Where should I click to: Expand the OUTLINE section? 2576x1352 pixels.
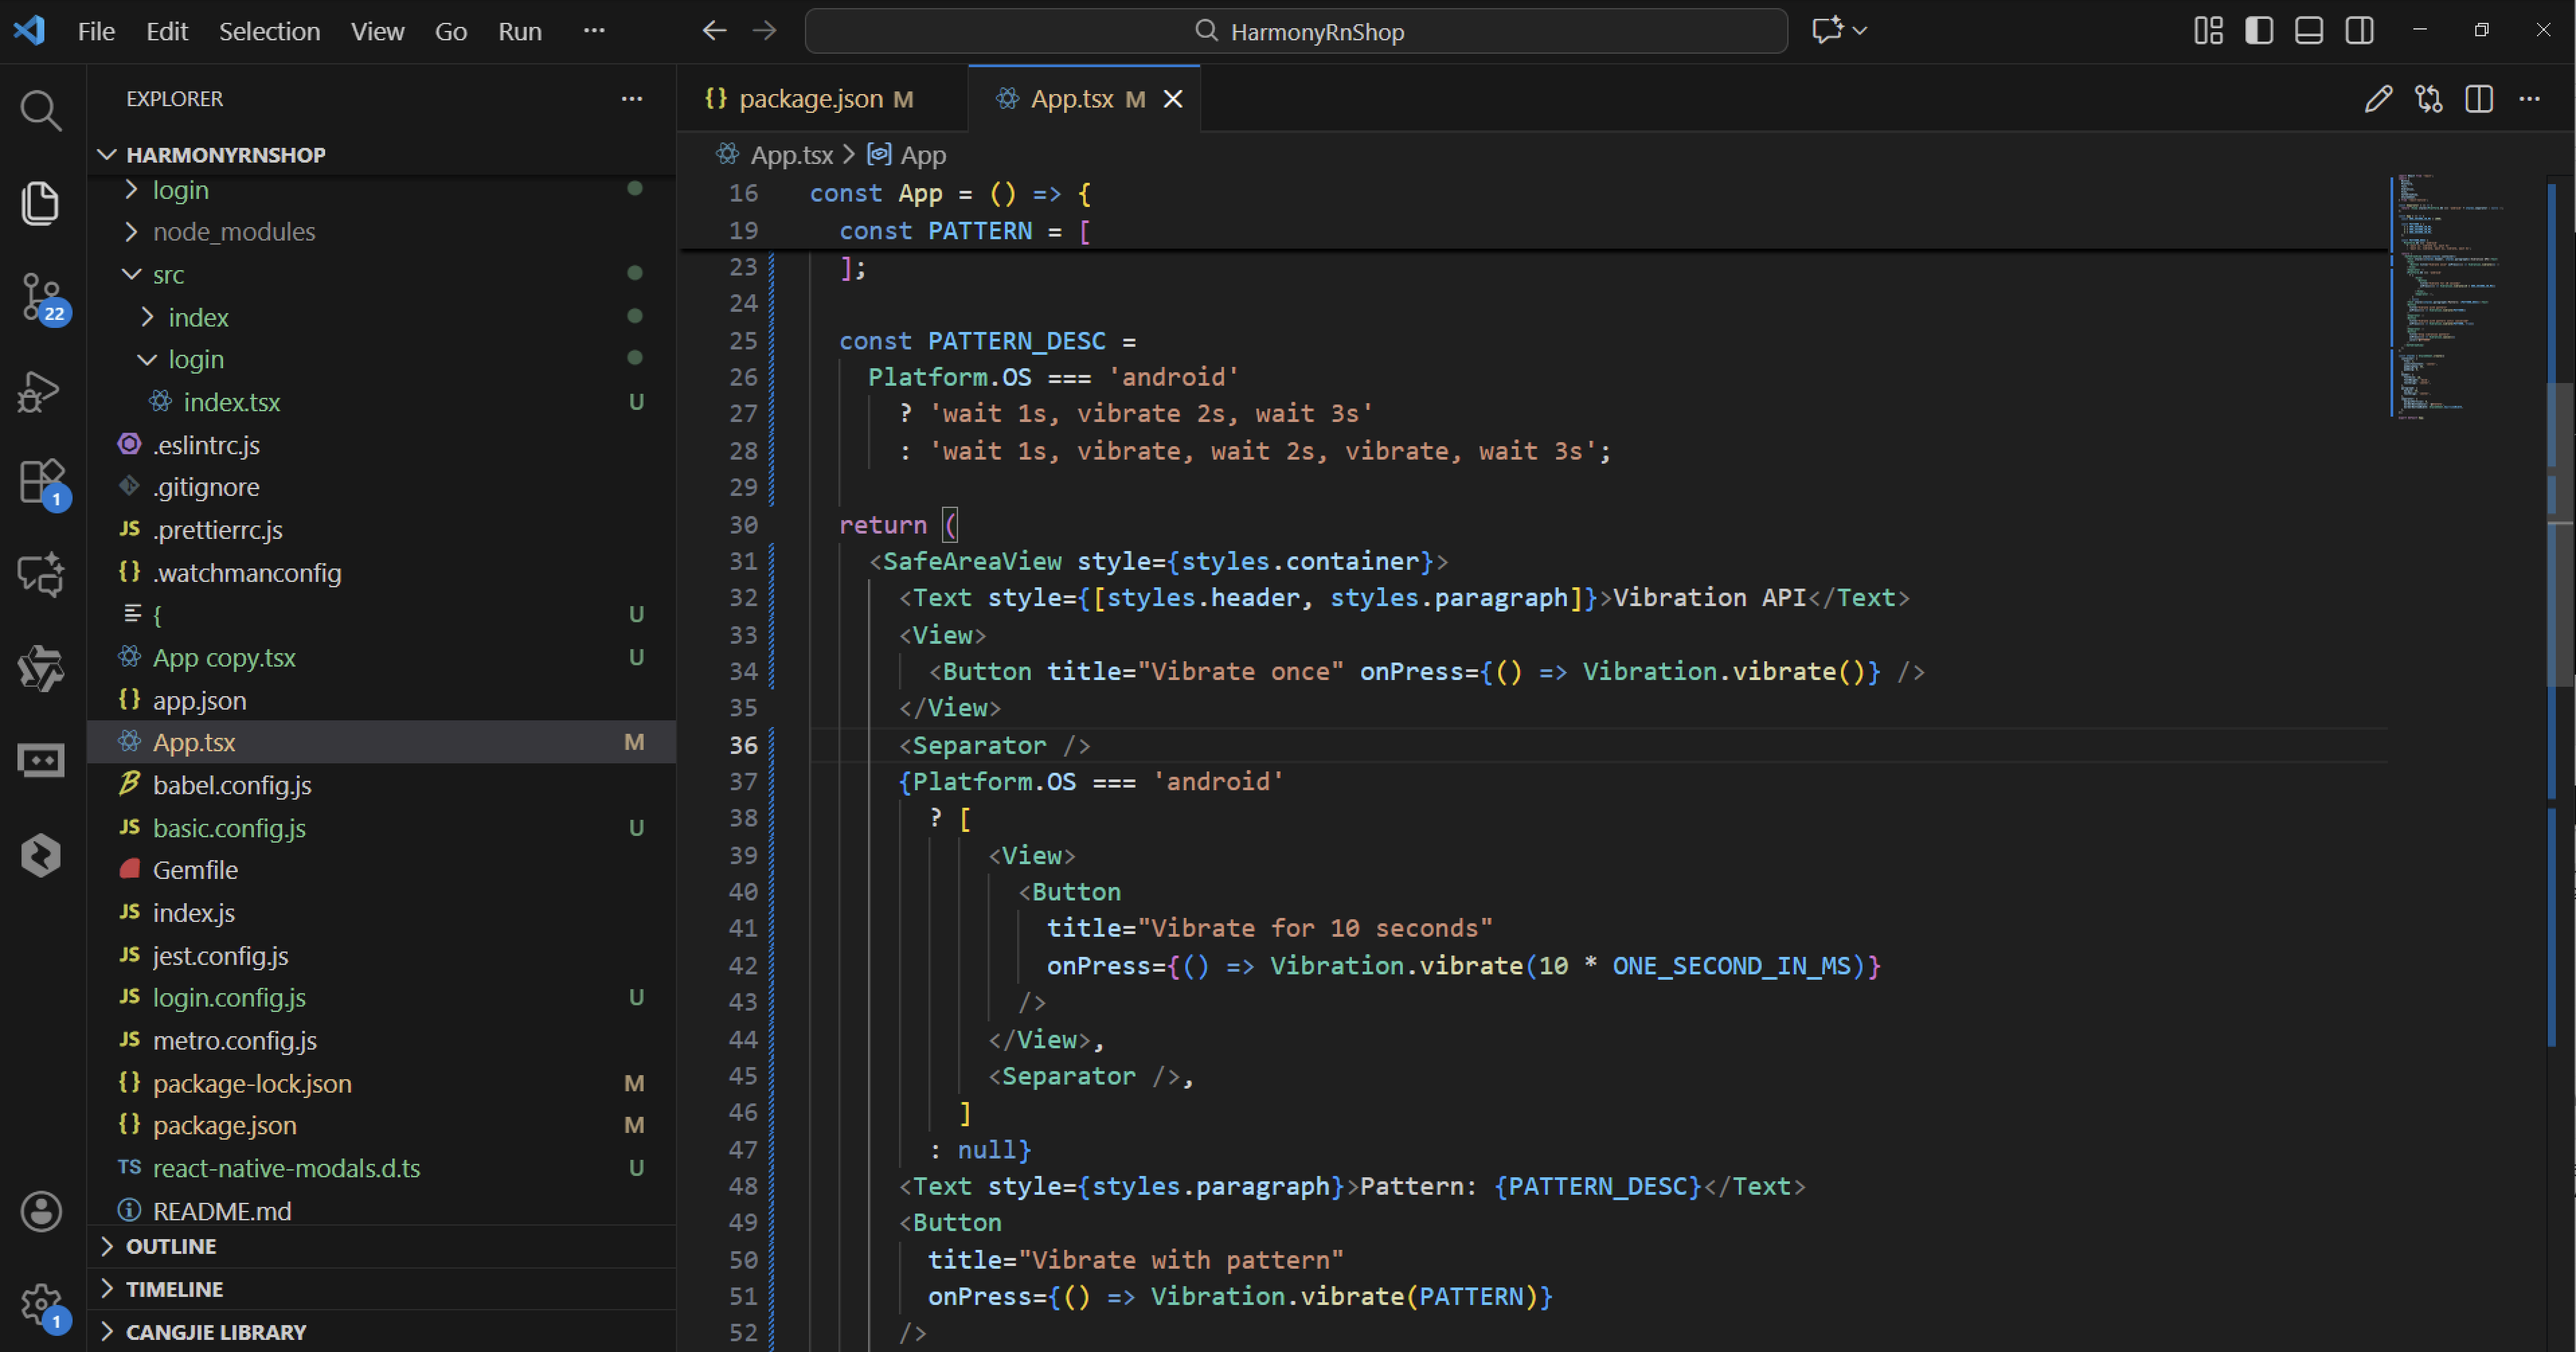click(170, 1246)
